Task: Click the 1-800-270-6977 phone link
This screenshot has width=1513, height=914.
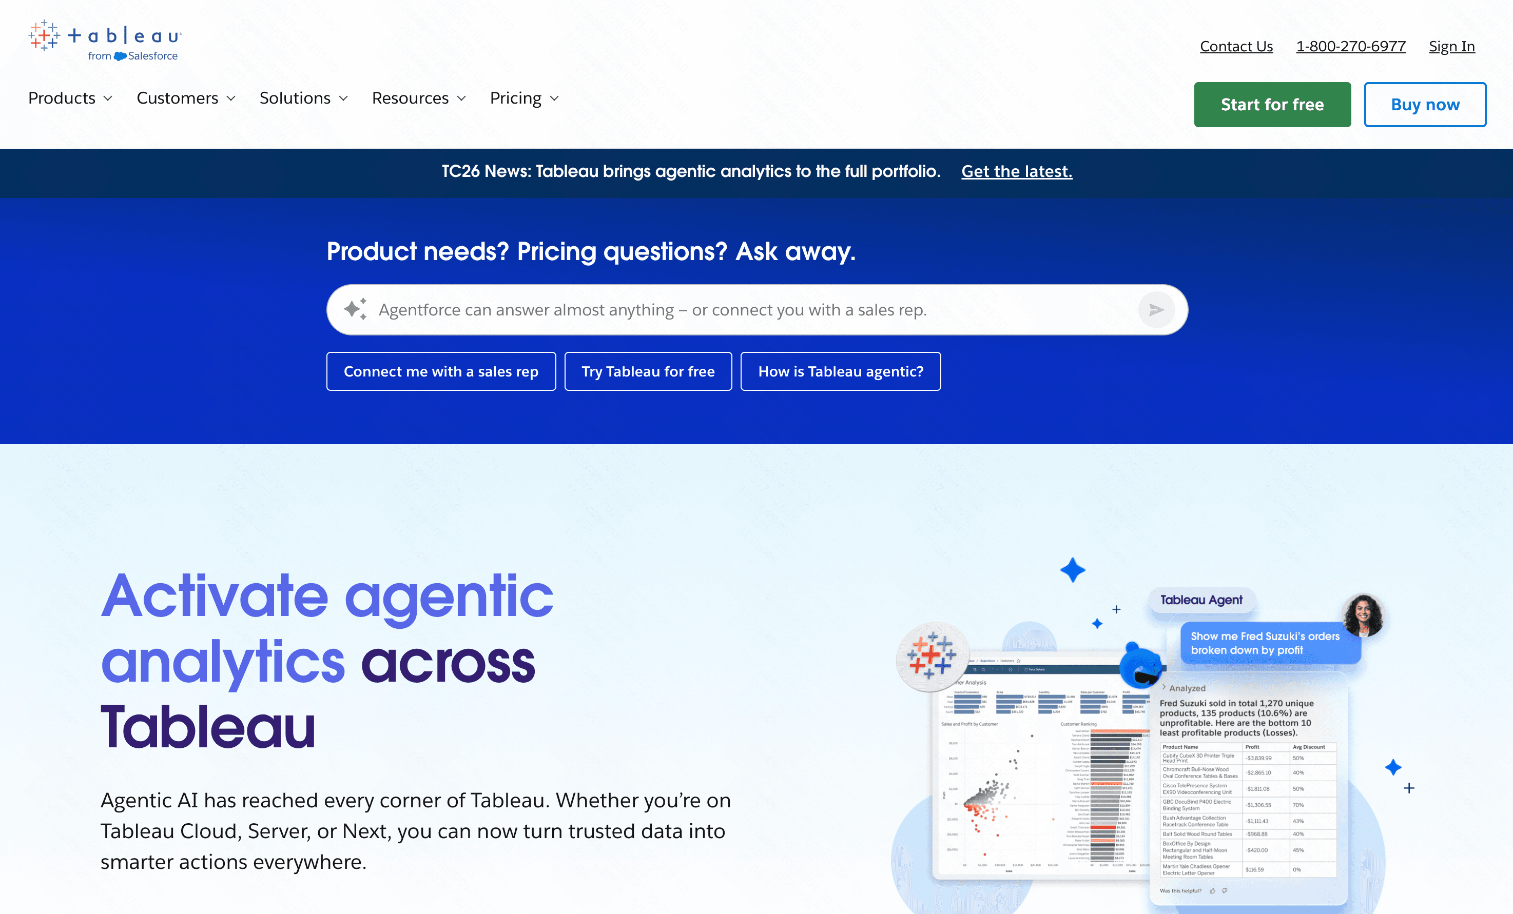Action: (1351, 47)
